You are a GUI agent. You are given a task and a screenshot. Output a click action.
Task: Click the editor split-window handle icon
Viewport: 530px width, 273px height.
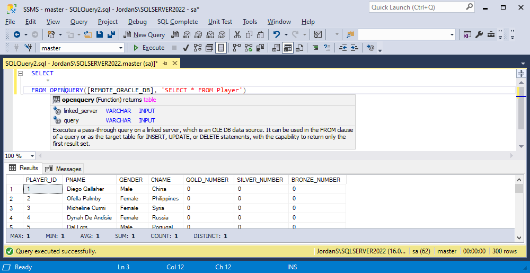click(520, 73)
